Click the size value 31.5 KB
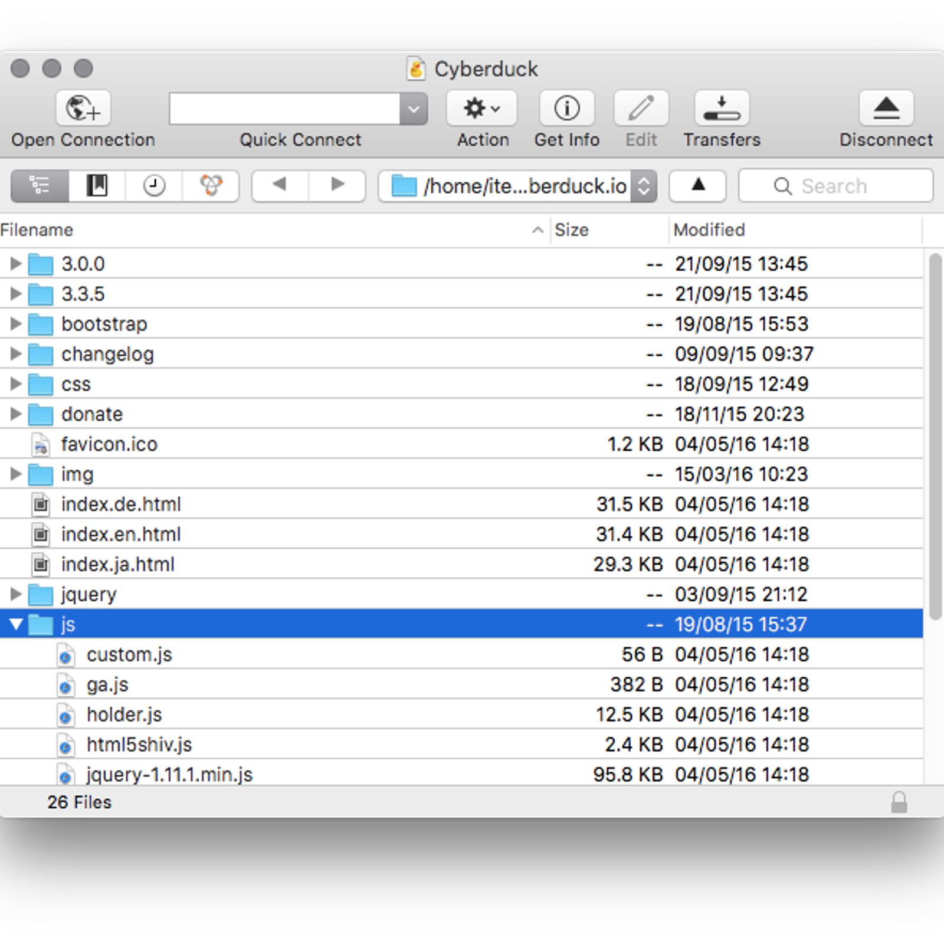The image size is (944, 944). click(x=629, y=504)
